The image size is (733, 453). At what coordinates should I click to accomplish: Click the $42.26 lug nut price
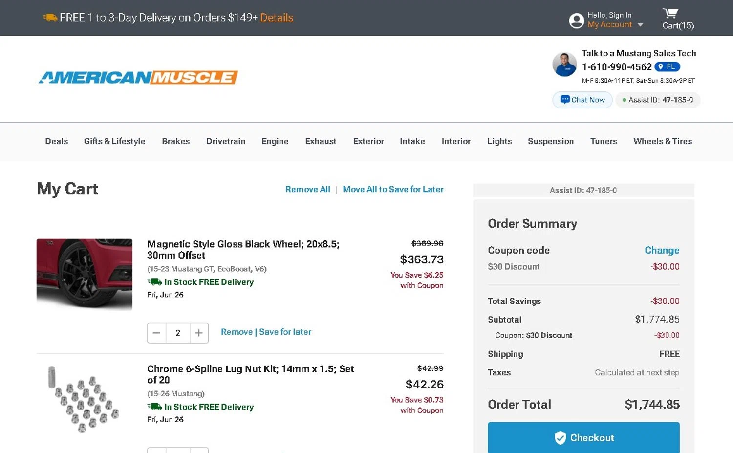[x=425, y=385]
